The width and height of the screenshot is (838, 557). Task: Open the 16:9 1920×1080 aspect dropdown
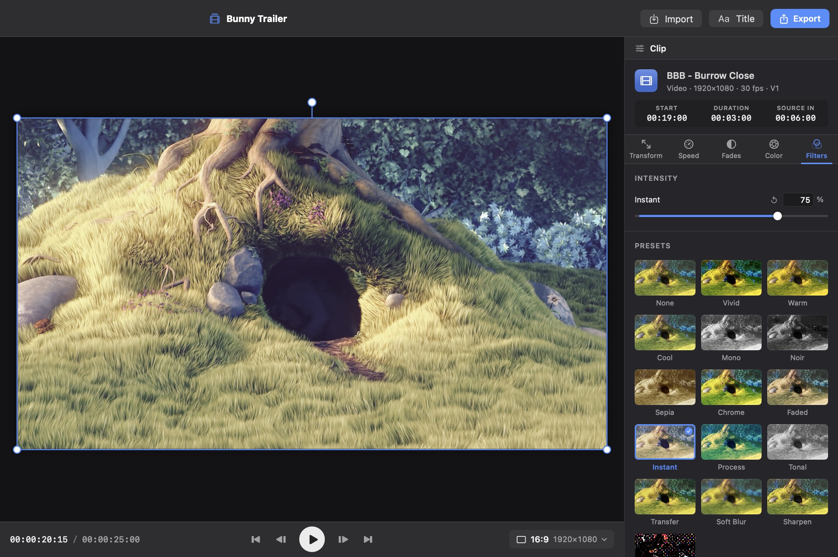pos(562,539)
